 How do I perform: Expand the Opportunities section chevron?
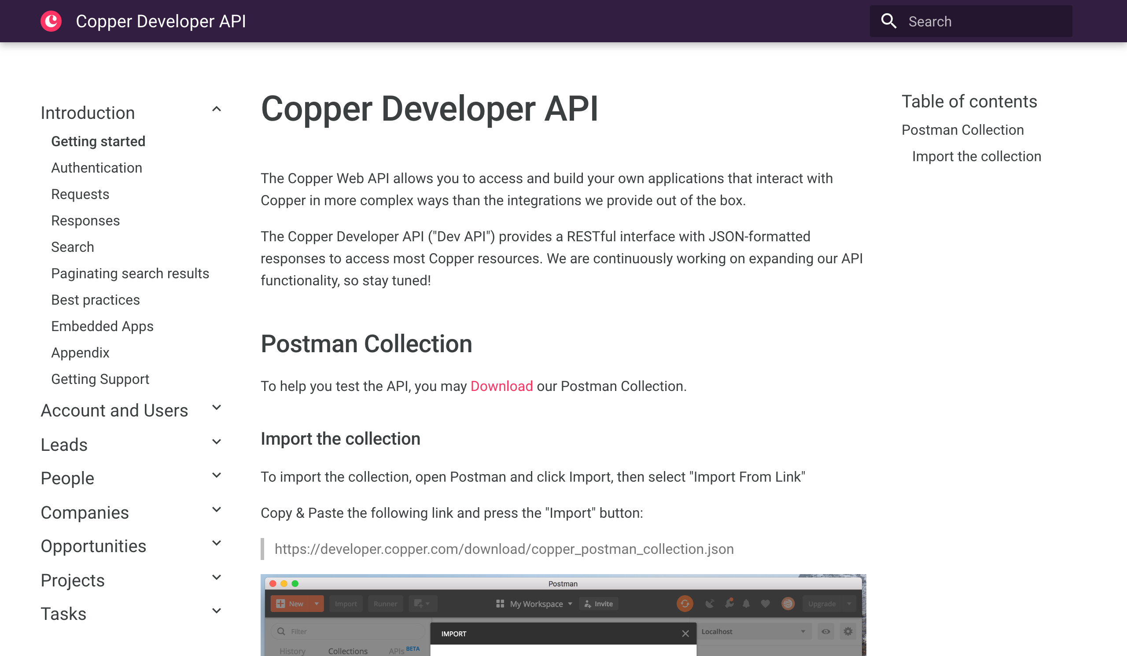(217, 543)
